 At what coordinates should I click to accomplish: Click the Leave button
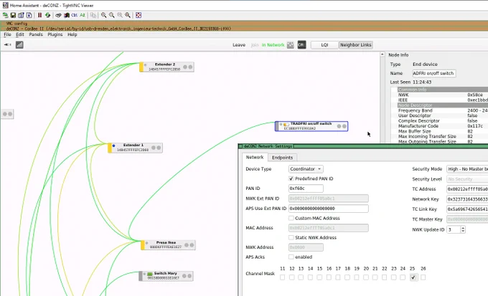coord(239,44)
